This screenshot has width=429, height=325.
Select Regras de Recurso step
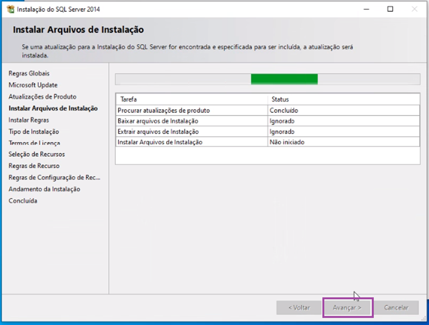pyautogui.click(x=34, y=166)
